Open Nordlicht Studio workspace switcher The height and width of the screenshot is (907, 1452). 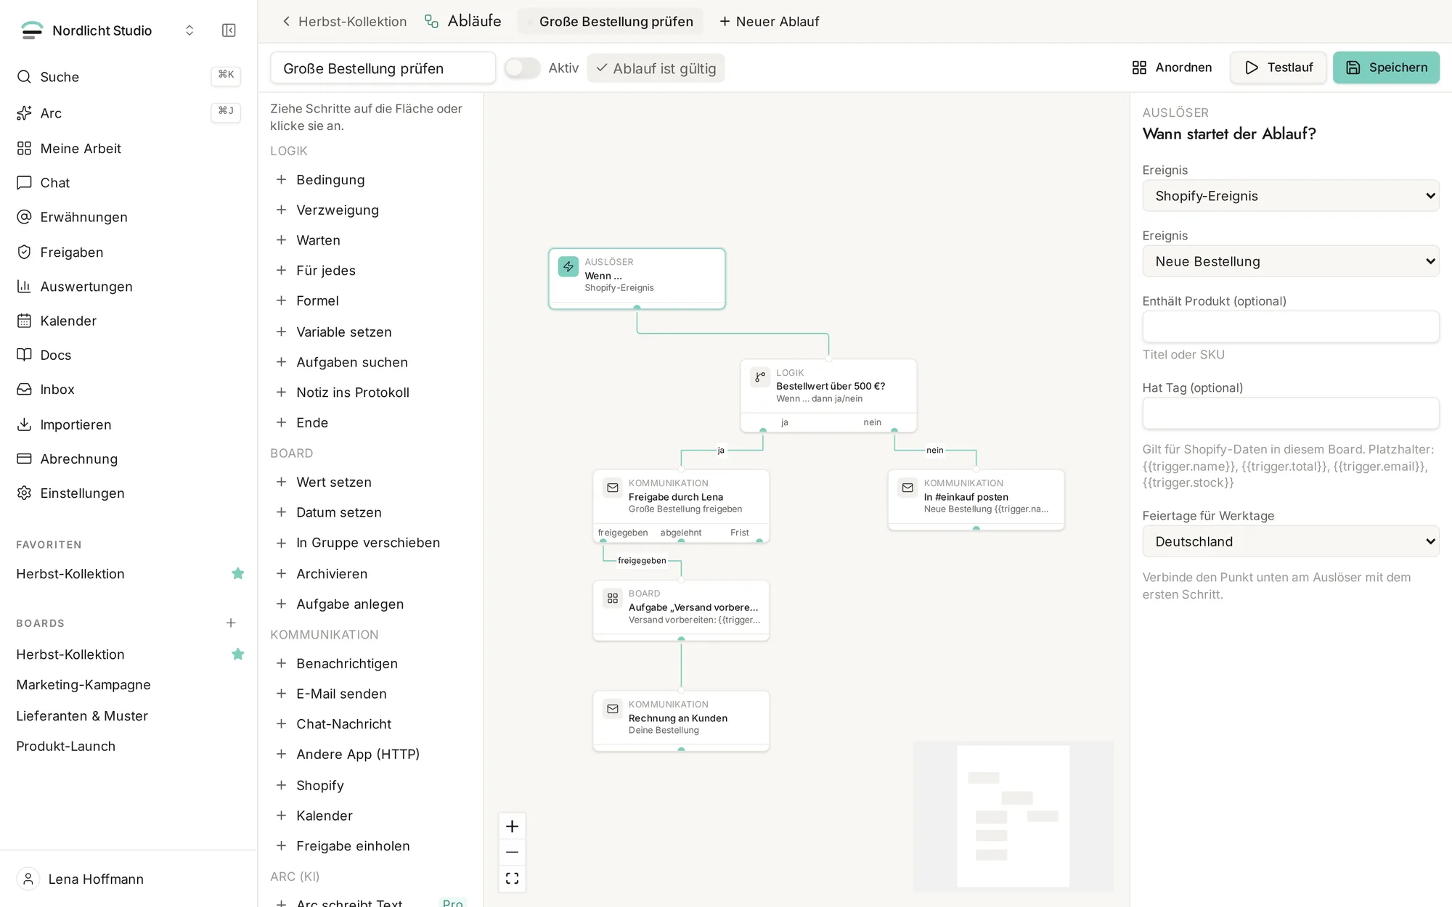pos(107,30)
